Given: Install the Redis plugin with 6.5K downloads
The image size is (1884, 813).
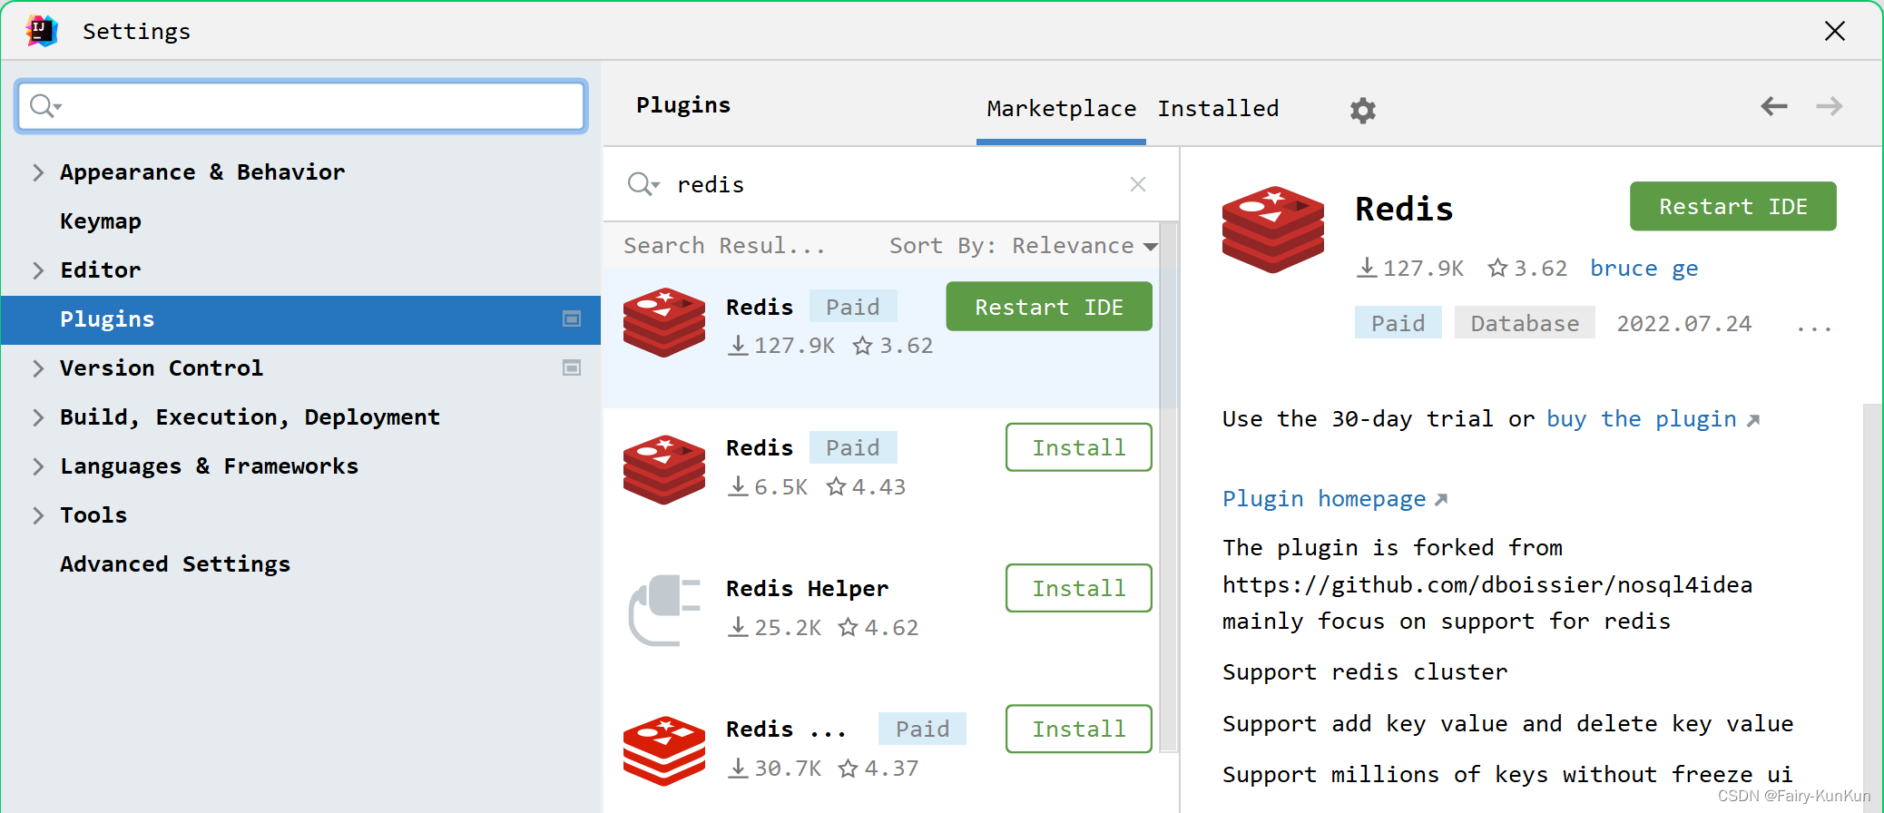Looking at the screenshot, I should 1078,447.
